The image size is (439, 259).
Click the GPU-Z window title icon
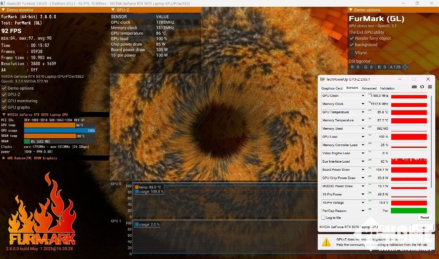pos(322,79)
